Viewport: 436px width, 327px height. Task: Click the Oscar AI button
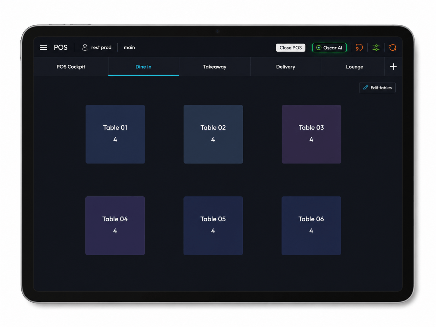pos(329,48)
